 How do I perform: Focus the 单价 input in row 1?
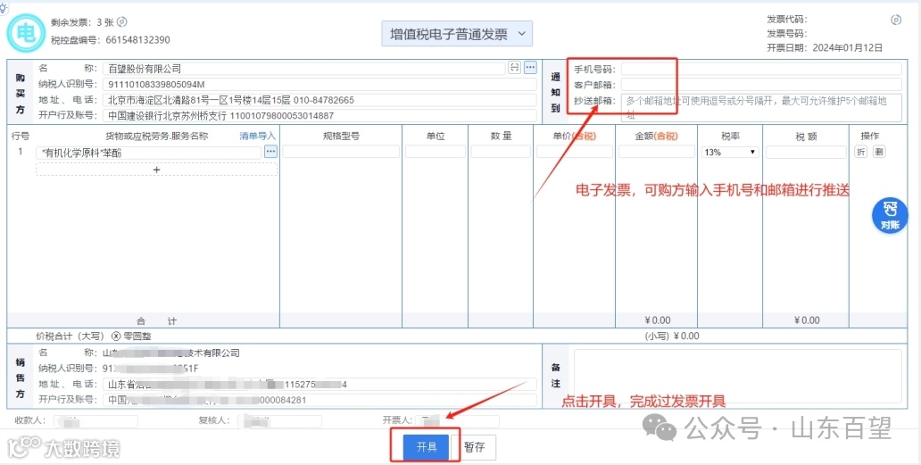tap(575, 152)
